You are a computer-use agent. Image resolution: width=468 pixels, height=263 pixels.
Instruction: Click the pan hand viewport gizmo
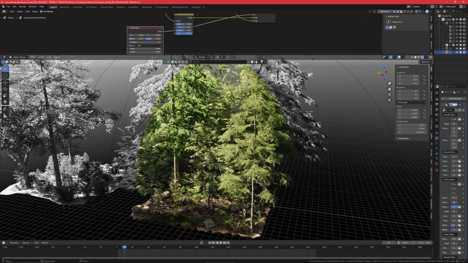(389, 89)
